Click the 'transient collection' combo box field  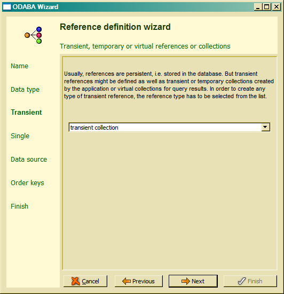coord(169,128)
